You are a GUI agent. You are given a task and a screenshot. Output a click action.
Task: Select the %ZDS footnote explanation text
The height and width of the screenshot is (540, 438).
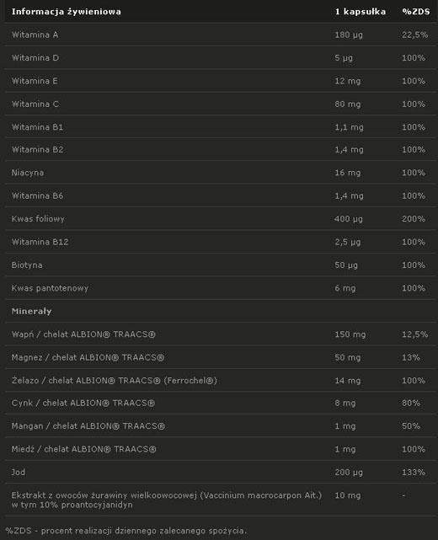[x=126, y=531]
